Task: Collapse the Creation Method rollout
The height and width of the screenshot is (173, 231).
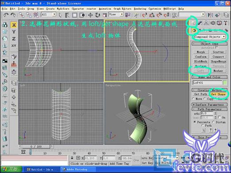Action: click(209, 90)
